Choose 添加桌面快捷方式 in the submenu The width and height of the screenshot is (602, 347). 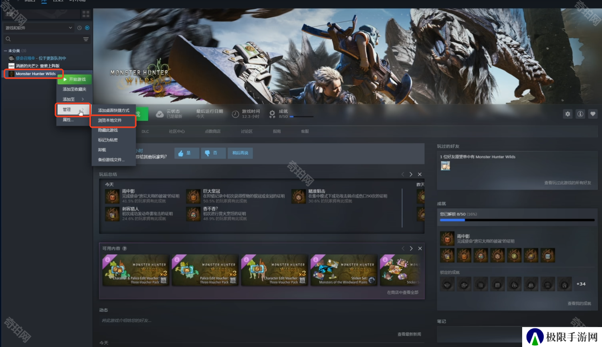pyautogui.click(x=114, y=110)
